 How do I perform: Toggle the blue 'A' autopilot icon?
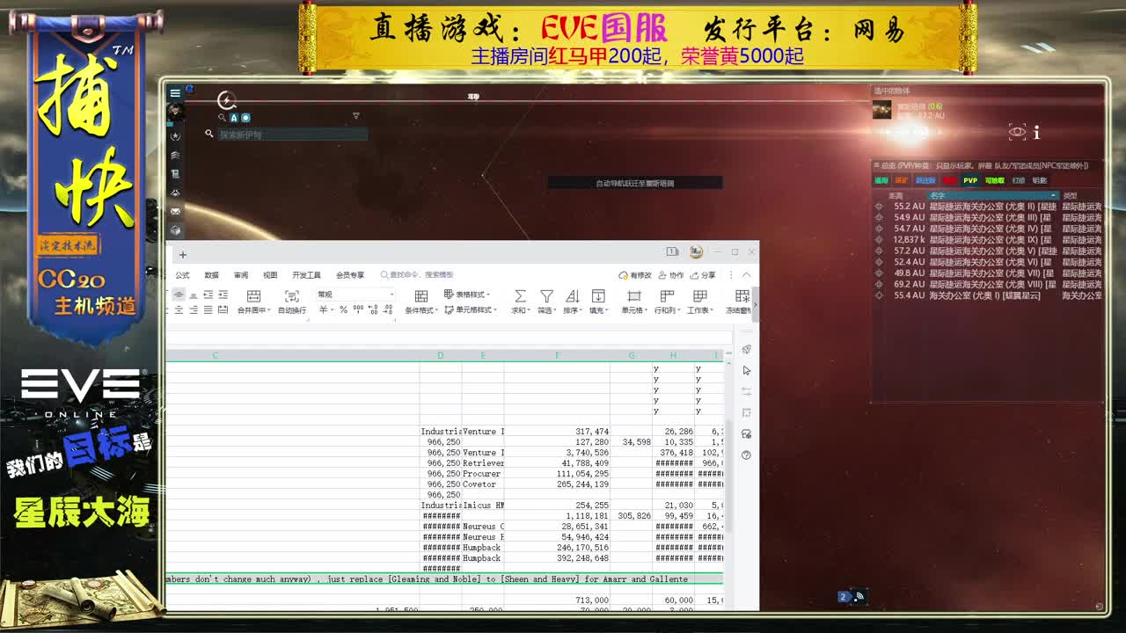(x=234, y=118)
